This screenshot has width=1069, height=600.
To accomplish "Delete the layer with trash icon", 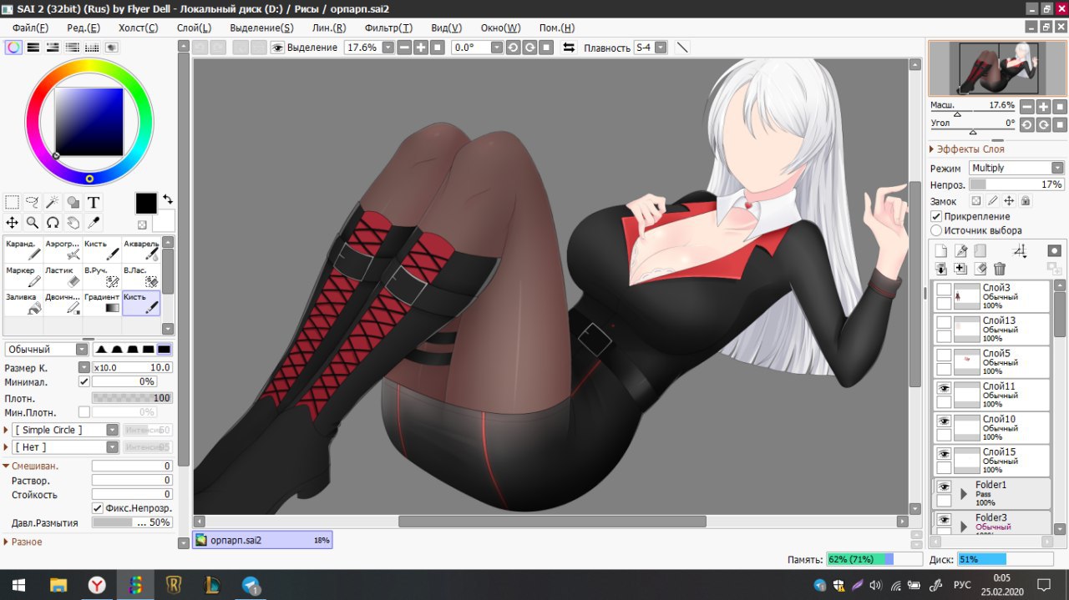I will click(x=1000, y=269).
